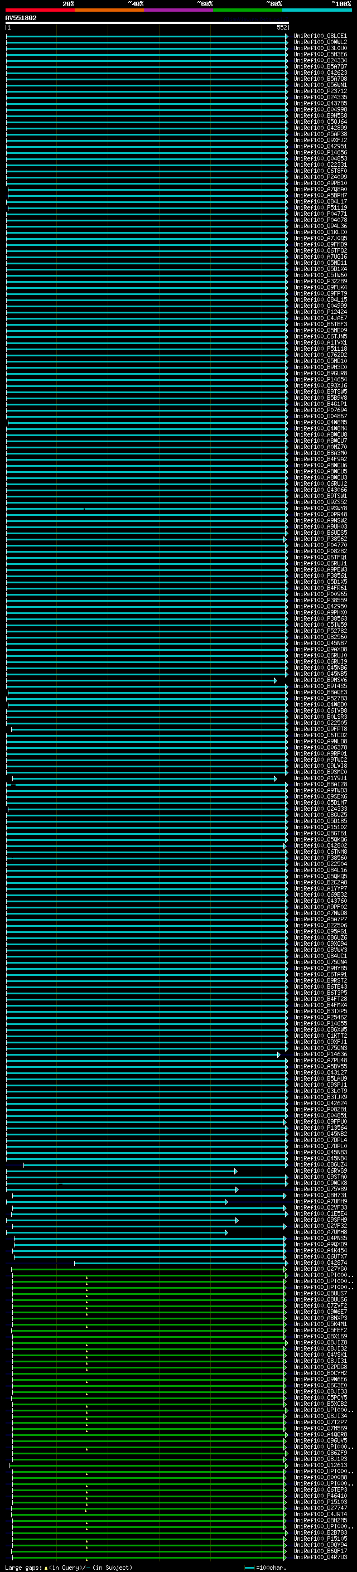
Task: Click the white query sequence bar
Action: 147,22
